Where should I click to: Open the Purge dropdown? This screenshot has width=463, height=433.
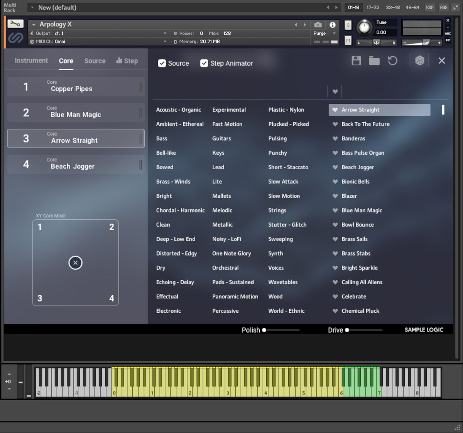click(x=334, y=34)
